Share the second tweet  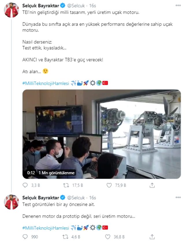coord(152,237)
